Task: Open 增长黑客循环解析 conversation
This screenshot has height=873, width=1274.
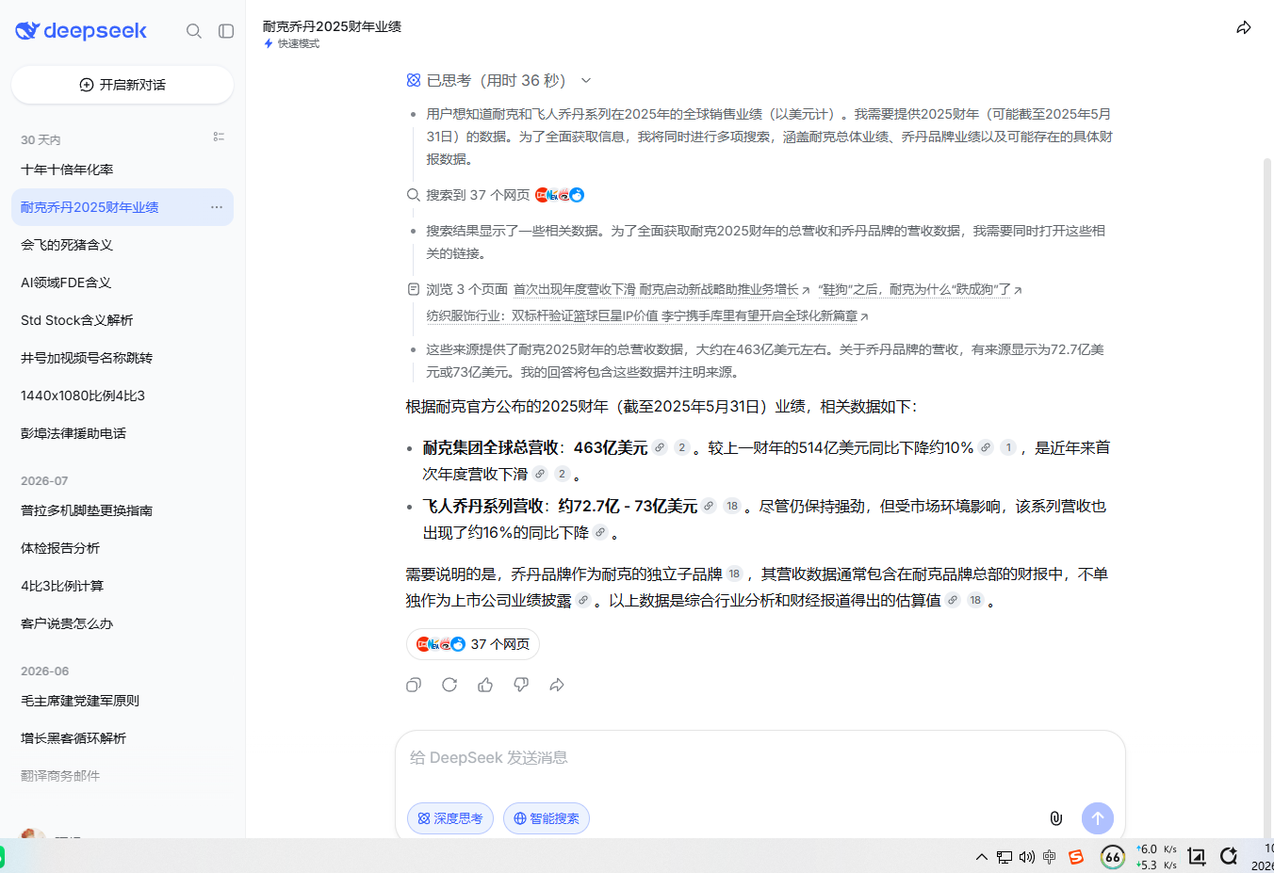Action: 122,738
